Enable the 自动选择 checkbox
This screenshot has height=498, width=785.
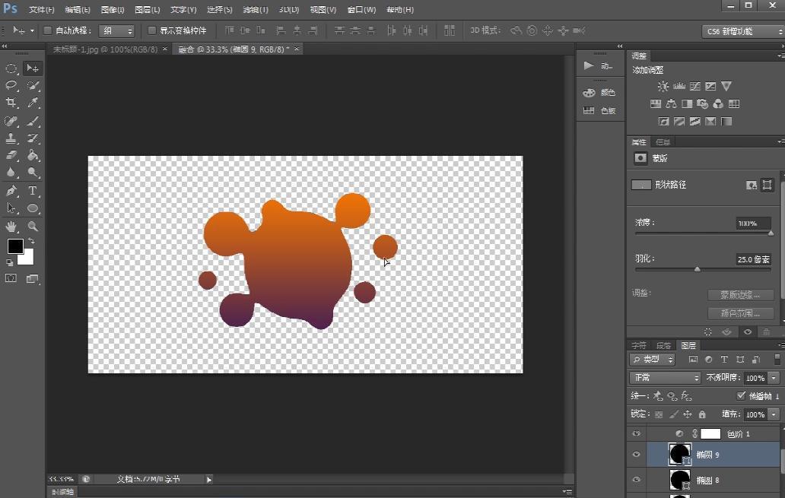click(x=48, y=30)
